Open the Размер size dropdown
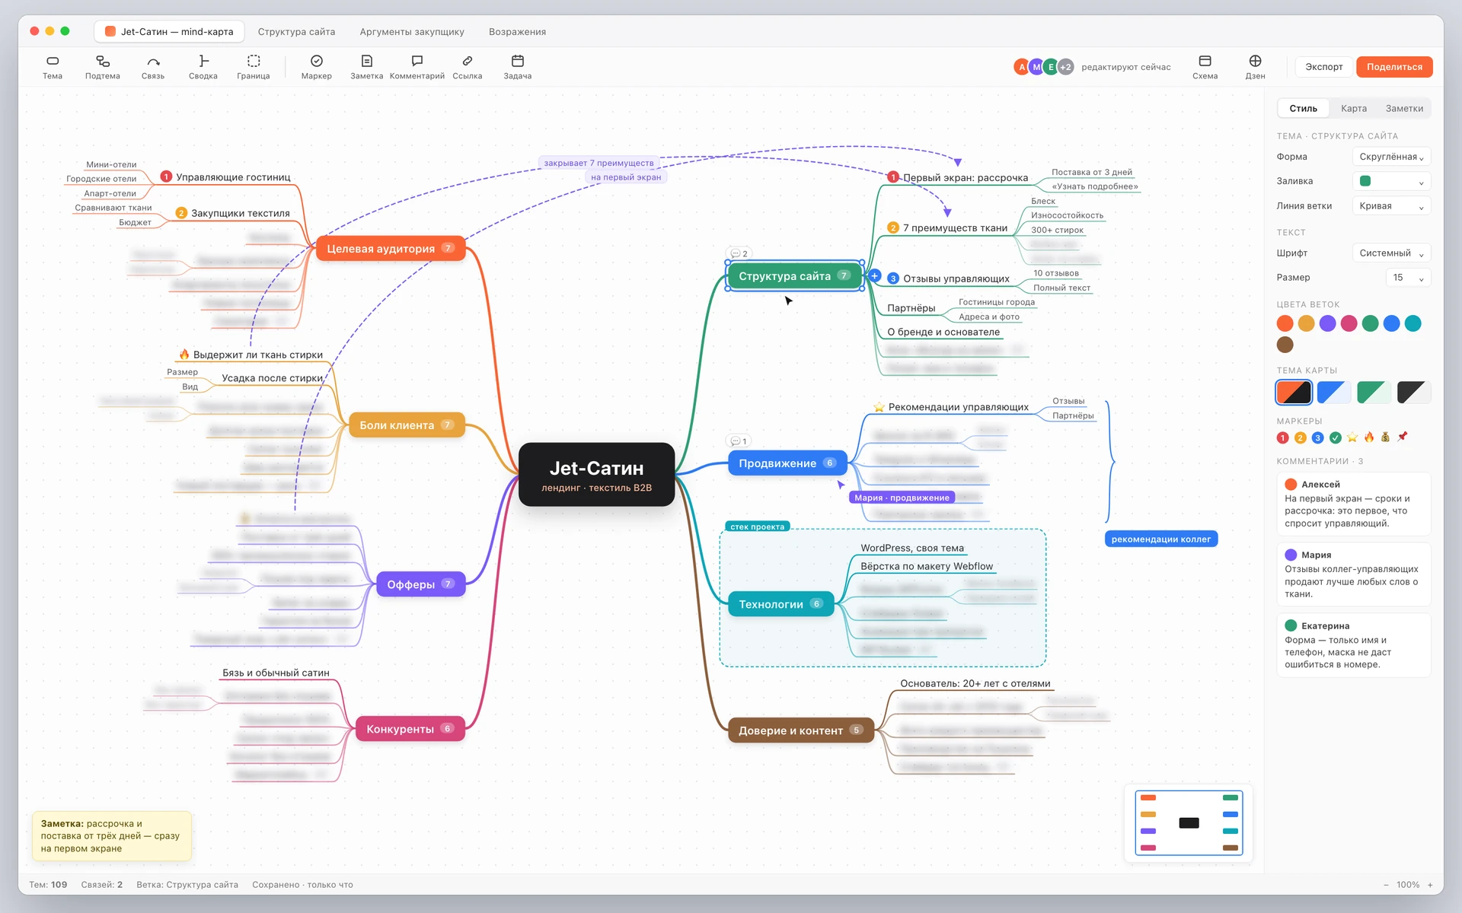Screen dimensions: 1462x913 point(1408,278)
